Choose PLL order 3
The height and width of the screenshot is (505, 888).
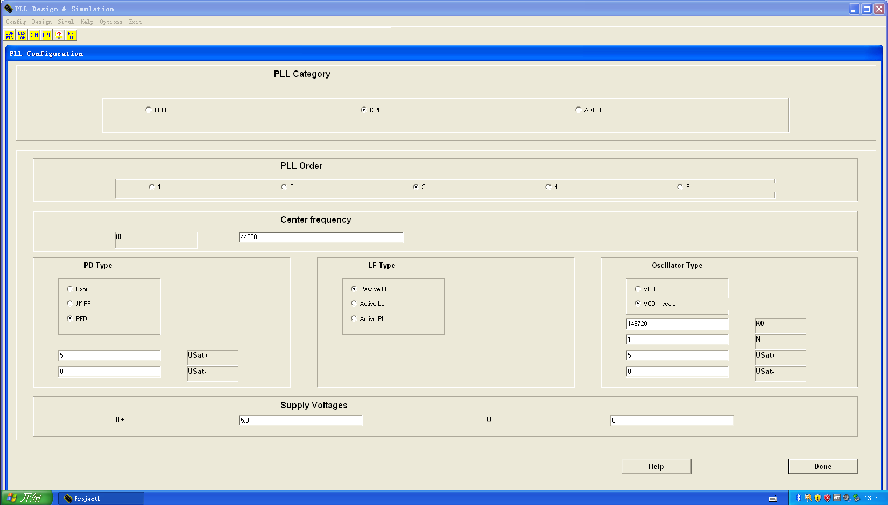416,187
